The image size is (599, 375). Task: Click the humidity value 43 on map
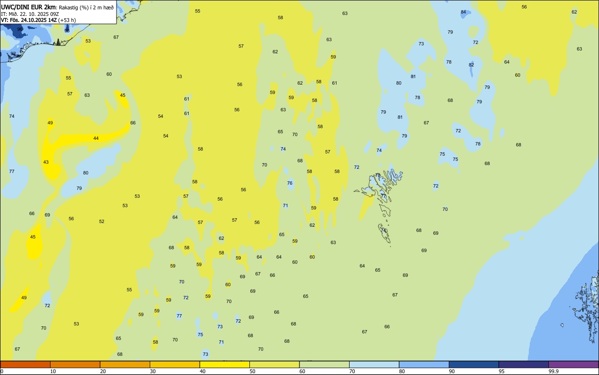pyautogui.click(x=46, y=162)
